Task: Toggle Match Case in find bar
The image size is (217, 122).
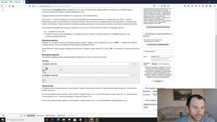Action: [40, 115]
